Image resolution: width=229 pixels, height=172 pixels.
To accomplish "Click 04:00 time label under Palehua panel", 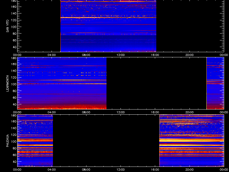I will pos(52,170).
